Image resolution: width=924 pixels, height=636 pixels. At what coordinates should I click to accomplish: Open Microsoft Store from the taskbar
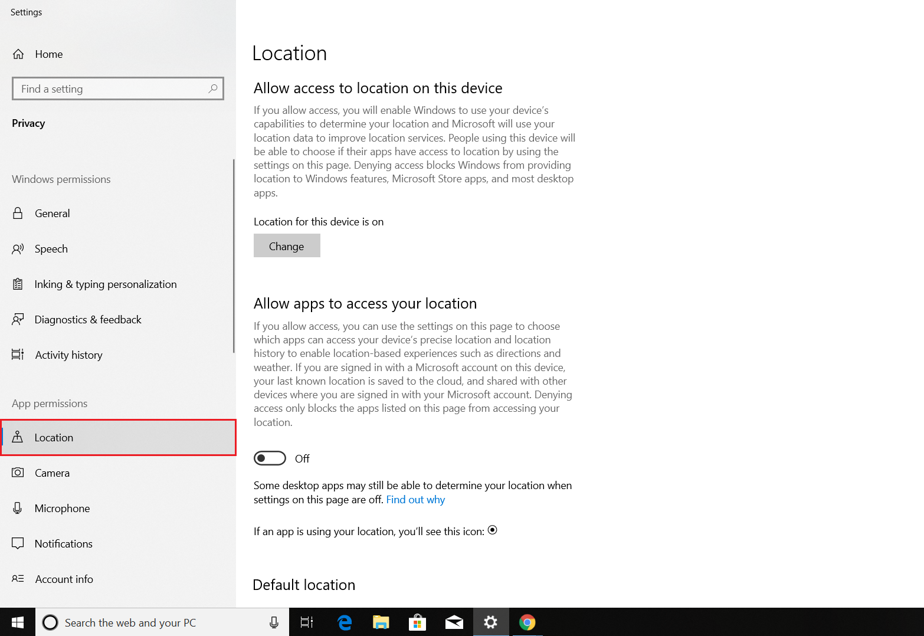[x=417, y=622]
